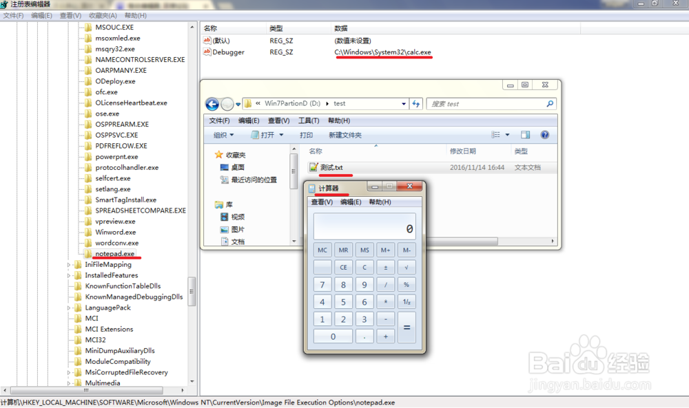
Task: Click the calculator M+ button
Action: (386, 250)
